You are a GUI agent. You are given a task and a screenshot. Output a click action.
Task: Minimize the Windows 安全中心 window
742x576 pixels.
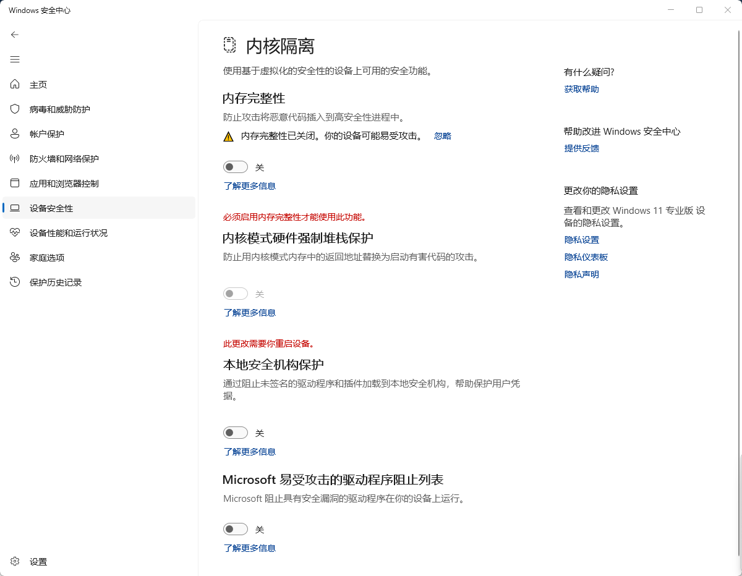671,10
